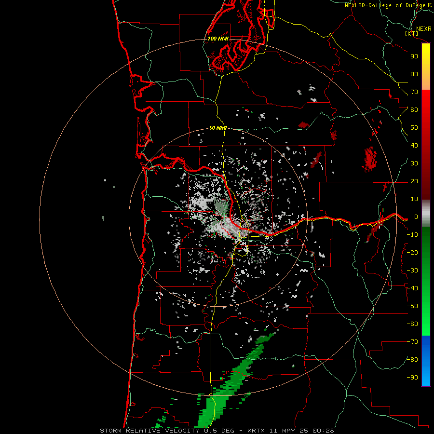Click the "20" value on the velocity scale
434x434 pixels.
(x=414, y=181)
